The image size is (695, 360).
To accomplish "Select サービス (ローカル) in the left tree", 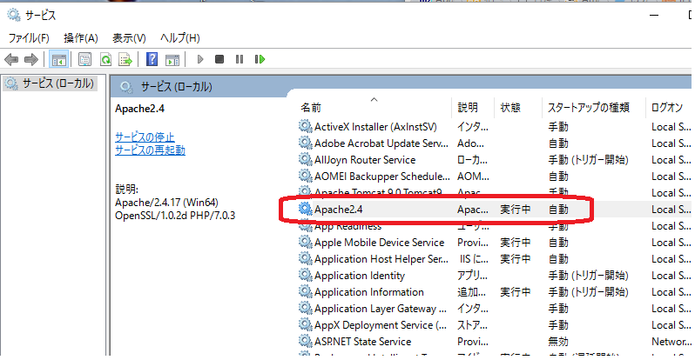I will tap(58, 83).
